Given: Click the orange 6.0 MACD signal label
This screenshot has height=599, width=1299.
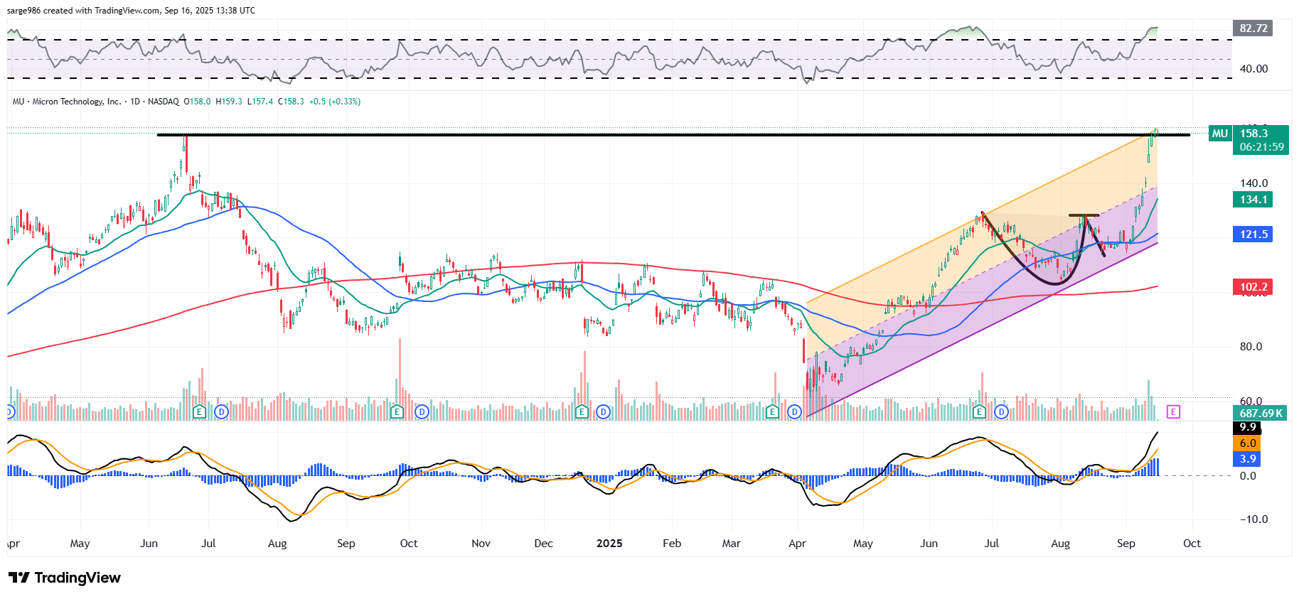Looking at the screenshot, I should (x=1248, y=443).
